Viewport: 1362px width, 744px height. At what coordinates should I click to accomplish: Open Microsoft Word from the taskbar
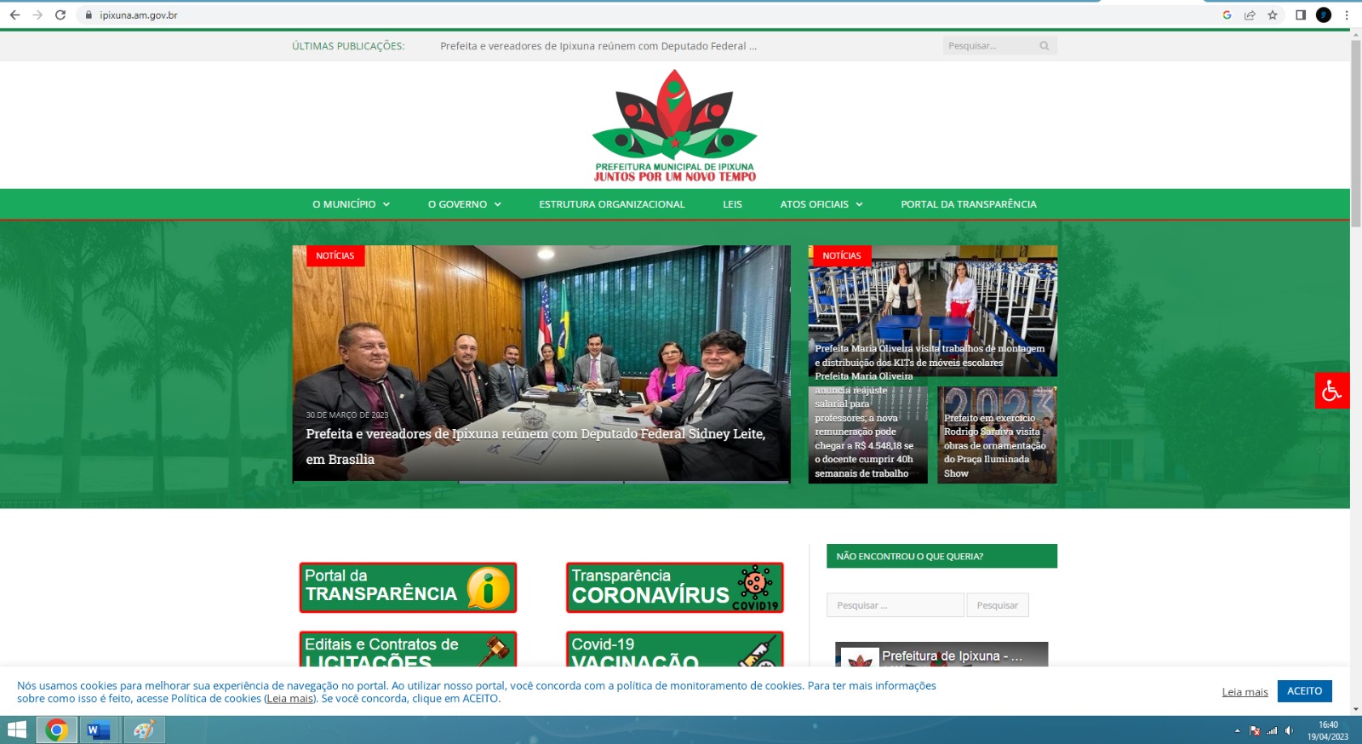click(x=99, y=730)
